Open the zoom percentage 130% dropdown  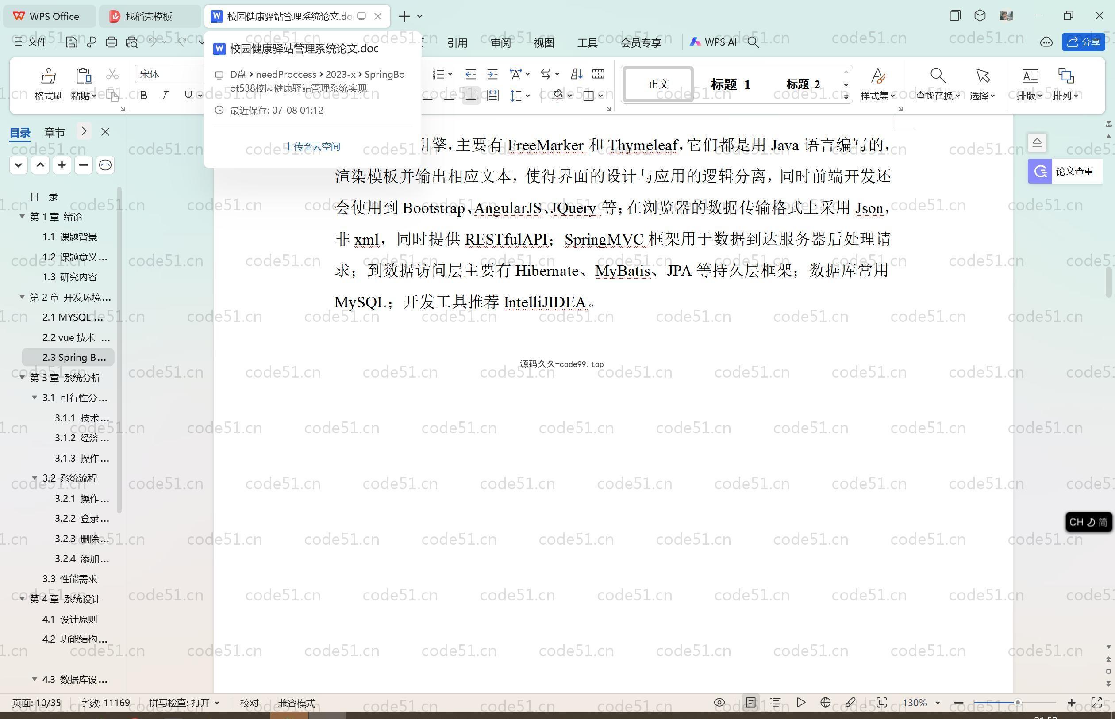click(937, 703)
